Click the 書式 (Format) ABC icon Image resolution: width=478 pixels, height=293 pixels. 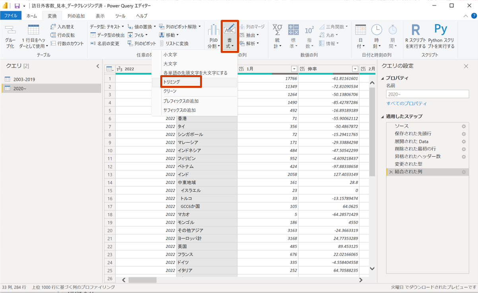click(x=229, y=29)
